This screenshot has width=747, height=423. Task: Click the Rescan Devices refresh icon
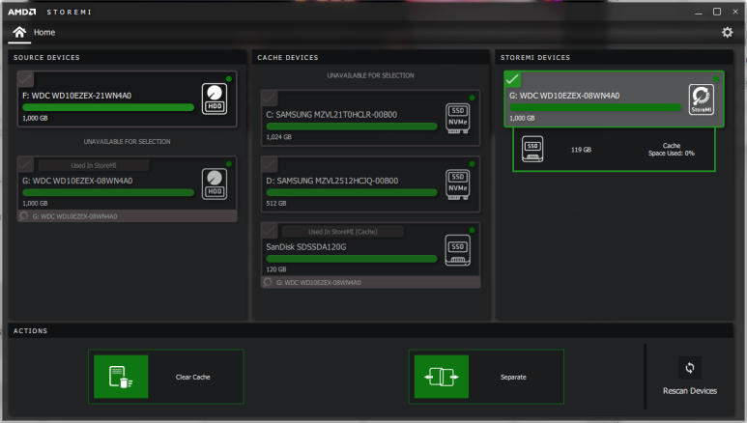coord(690,368)
